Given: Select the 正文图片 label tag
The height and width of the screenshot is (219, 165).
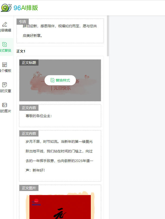Looking at the screenshot, I should pyautogui.click(x=29, y=188).
